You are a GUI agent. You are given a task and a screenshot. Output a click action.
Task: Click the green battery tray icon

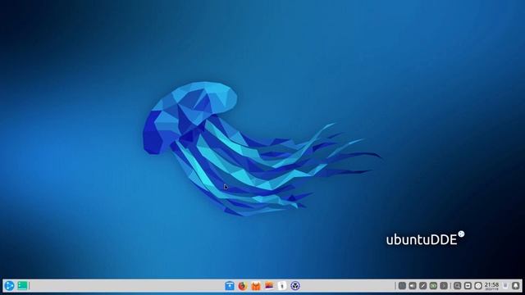click(x=433, y=286)
